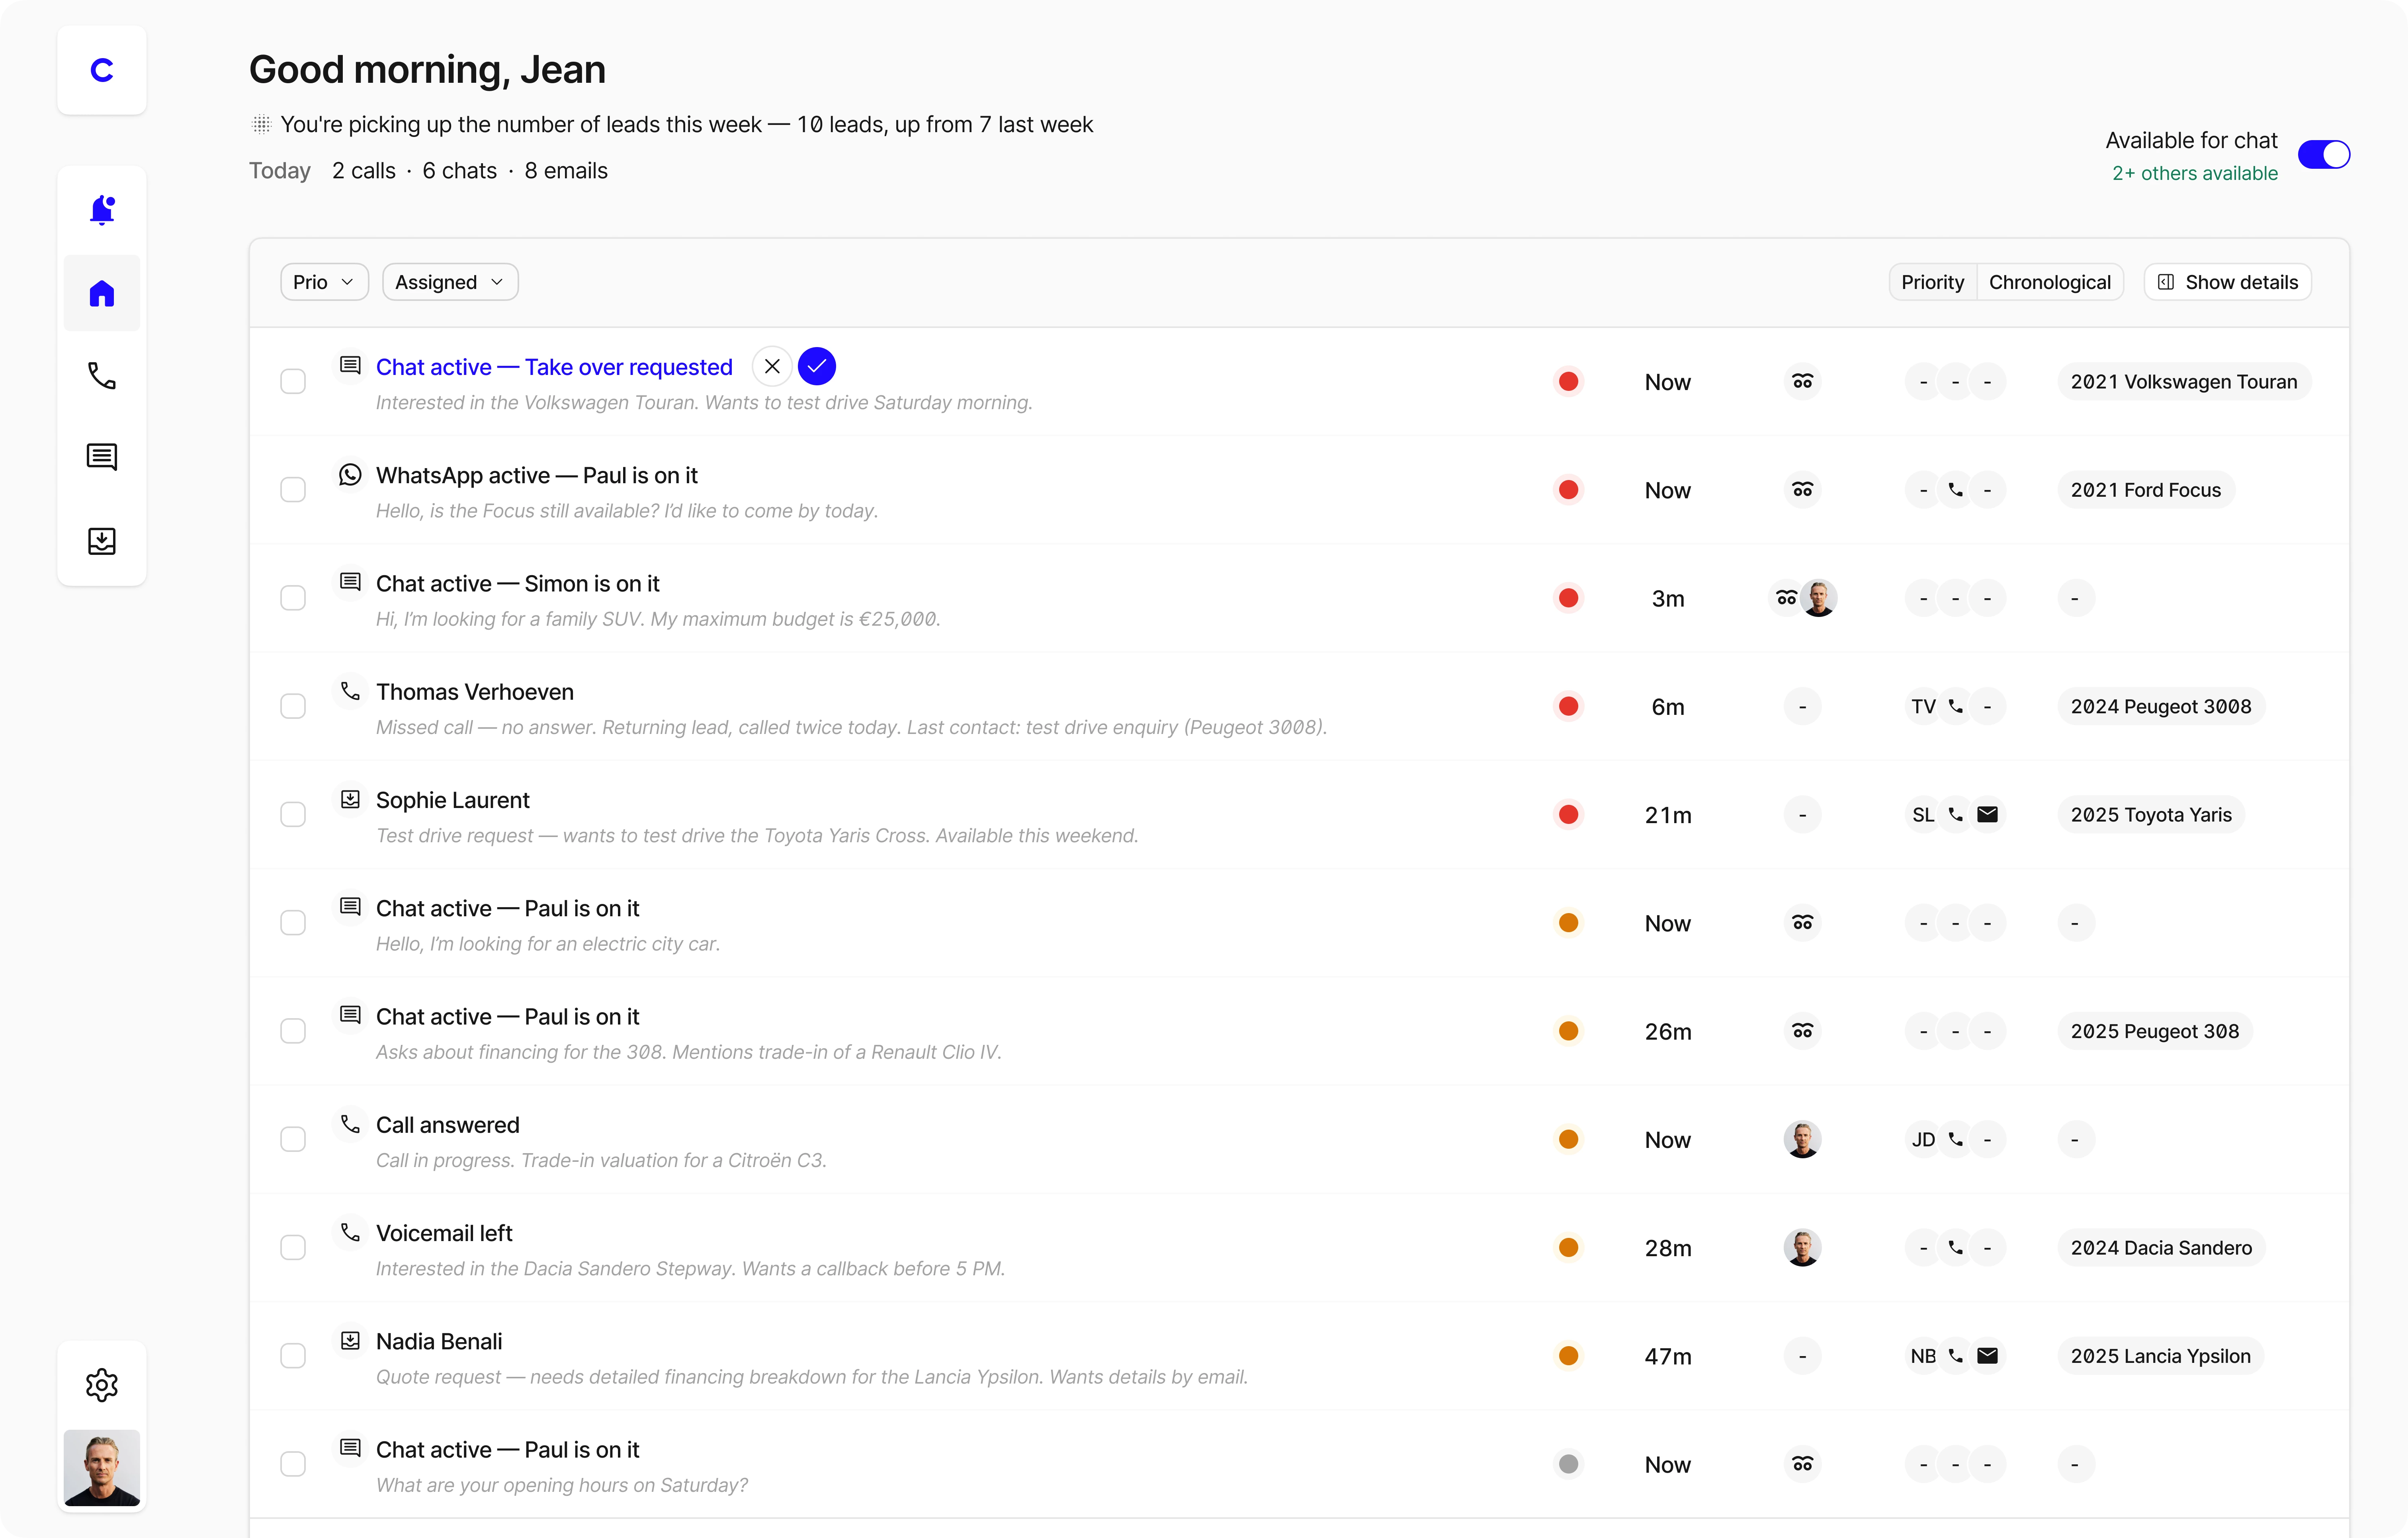Open the Chats icon in sidebar
This screenshot has height=1538, width=2408.
tap(102, 457)
